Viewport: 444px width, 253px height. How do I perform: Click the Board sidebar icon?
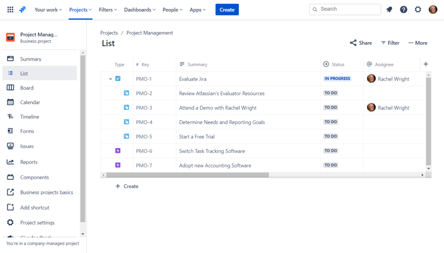pos(10,88)
